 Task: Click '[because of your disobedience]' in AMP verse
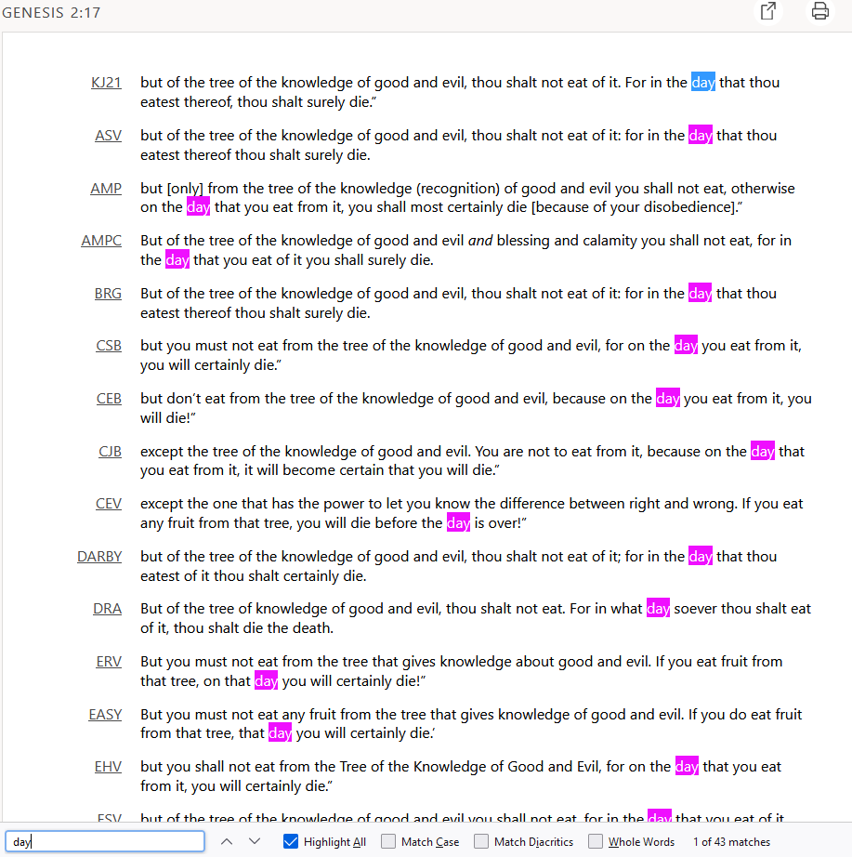635,207
